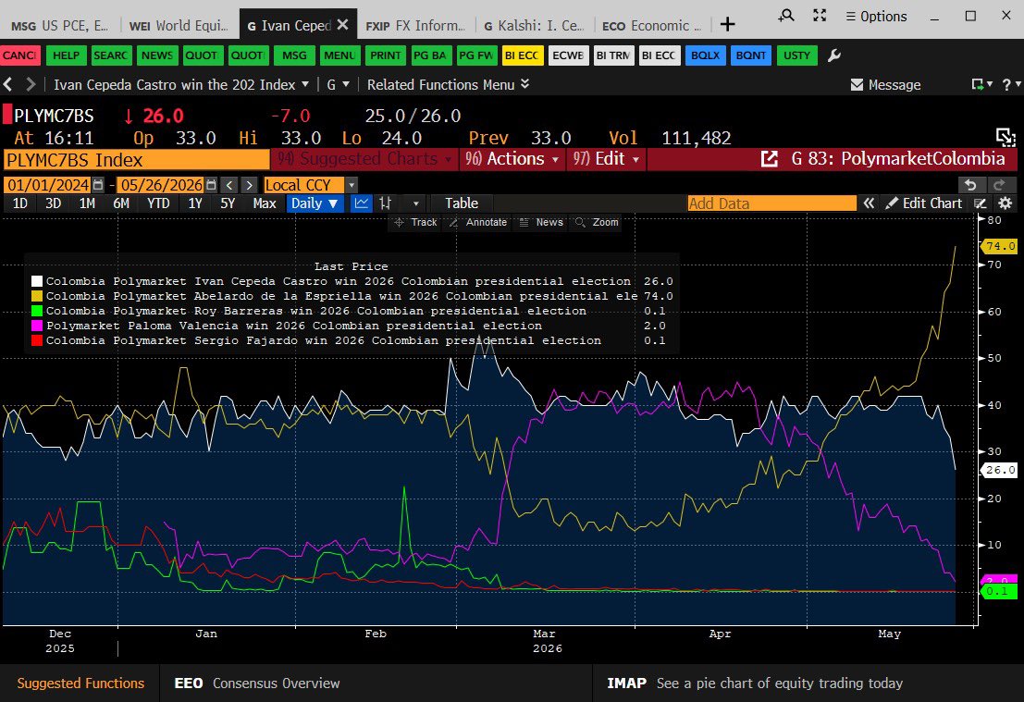1024x702 pixels.
Task: Close the Ivan Cepeda chart tab
Action: pyautogui.click(x=343, y=25)
